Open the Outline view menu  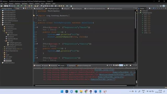pyautogui.click(x=162, y=8)
